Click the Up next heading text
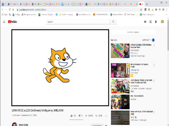169x126 pixels. pos(114,40)
